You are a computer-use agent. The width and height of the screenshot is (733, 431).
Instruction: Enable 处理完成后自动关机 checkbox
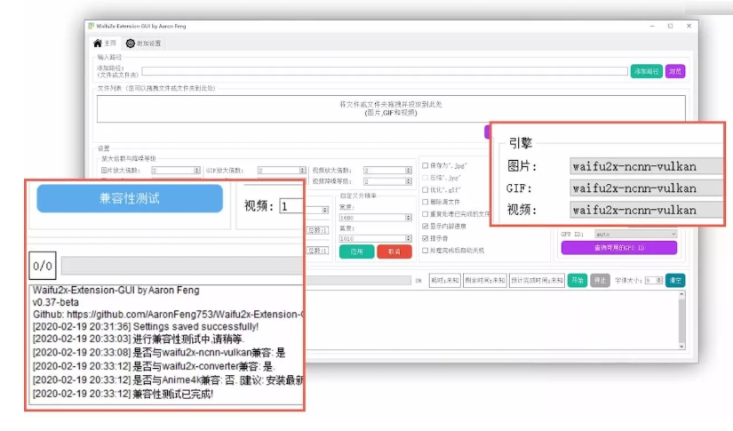pyautogui.click(x=424, y=251)
